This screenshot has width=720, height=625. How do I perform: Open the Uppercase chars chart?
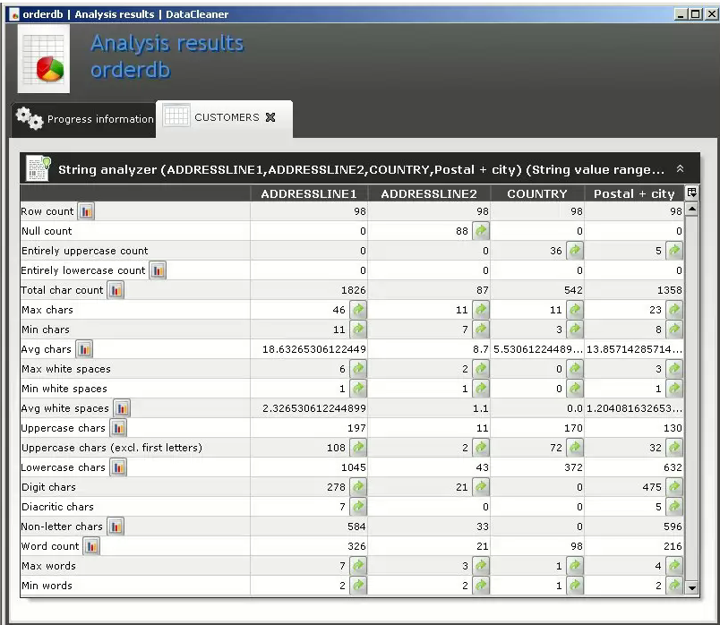coord(121,427)
